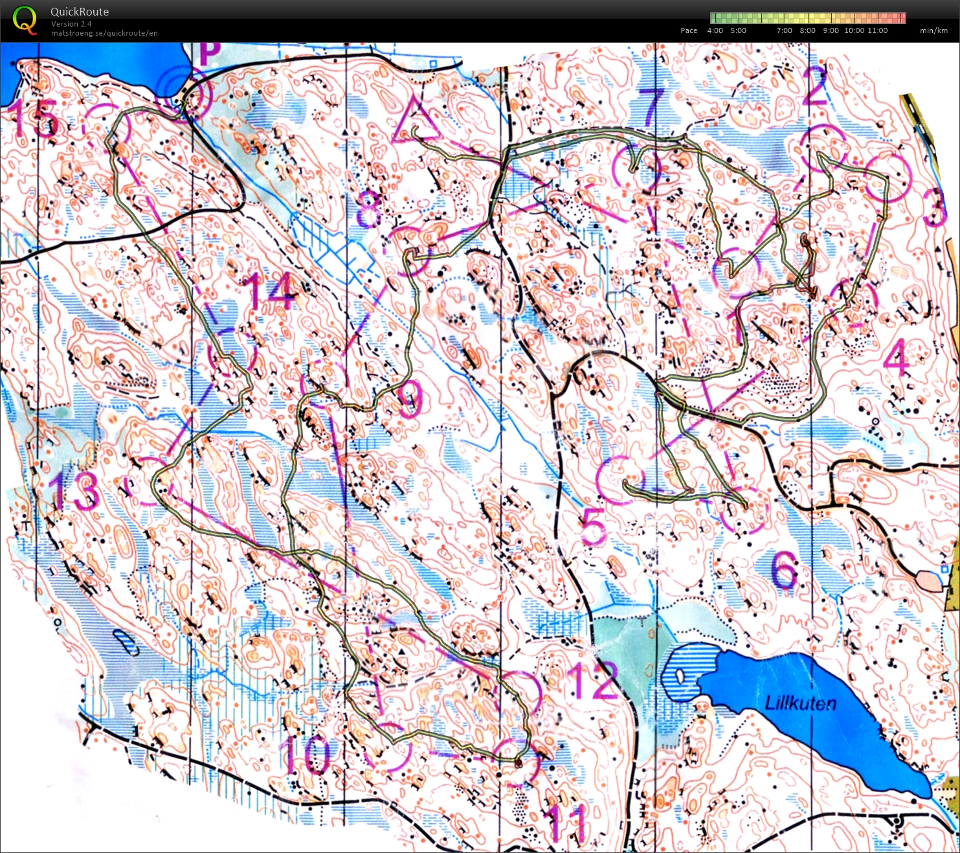Click the magenta P parking letter
The width and height of the screenshot is (960, 853).
click(210, 54)
